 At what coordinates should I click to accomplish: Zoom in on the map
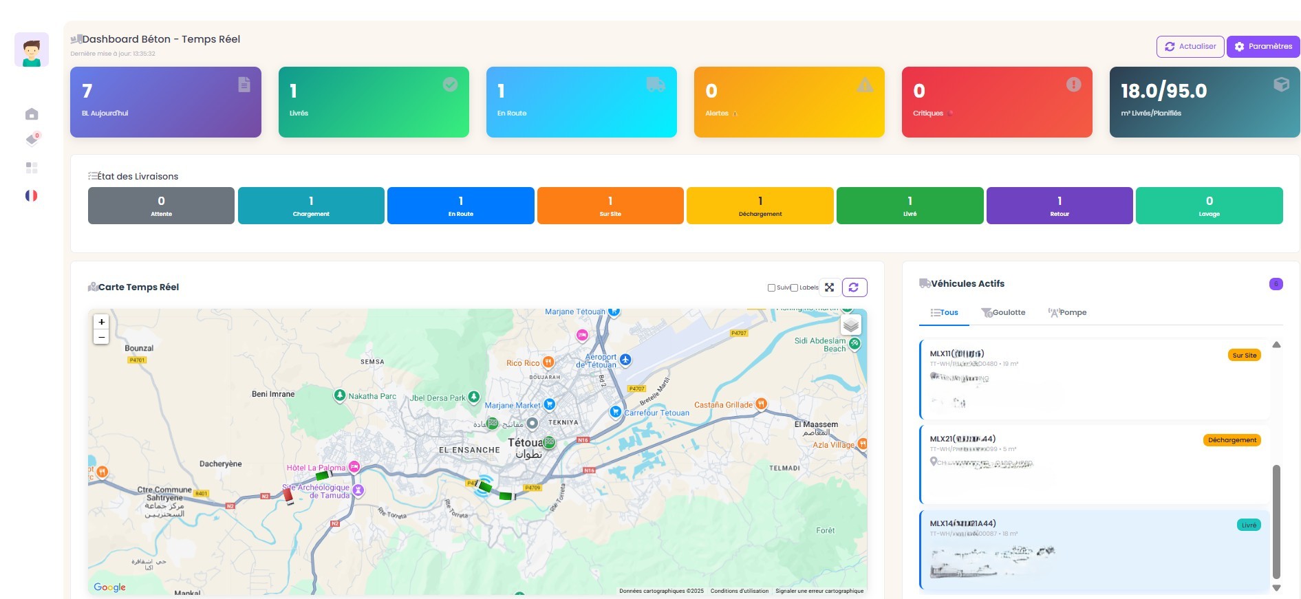click(x=101, y=322)
